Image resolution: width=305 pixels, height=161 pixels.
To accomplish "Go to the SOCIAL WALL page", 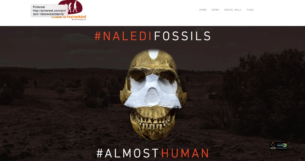I will [233, 10].
